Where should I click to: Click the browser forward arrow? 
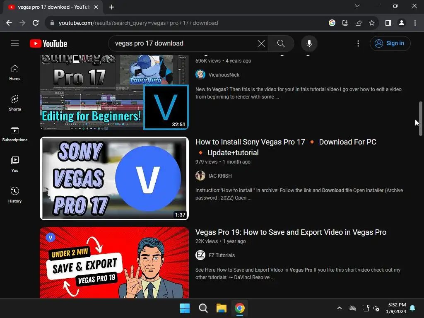click(x=22, y=23)
